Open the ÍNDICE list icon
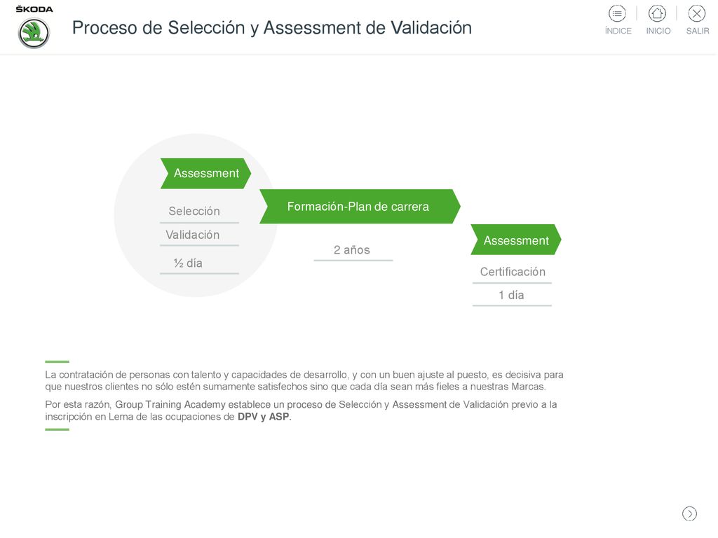This screenshot has height=538, width=718. point(617,13)
